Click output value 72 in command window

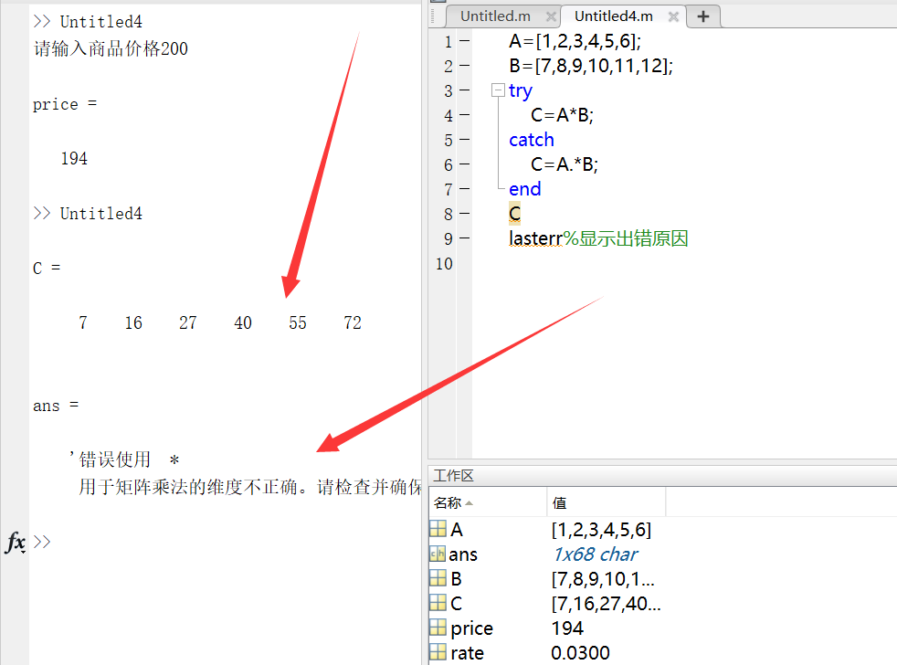[x=353, y=322]
